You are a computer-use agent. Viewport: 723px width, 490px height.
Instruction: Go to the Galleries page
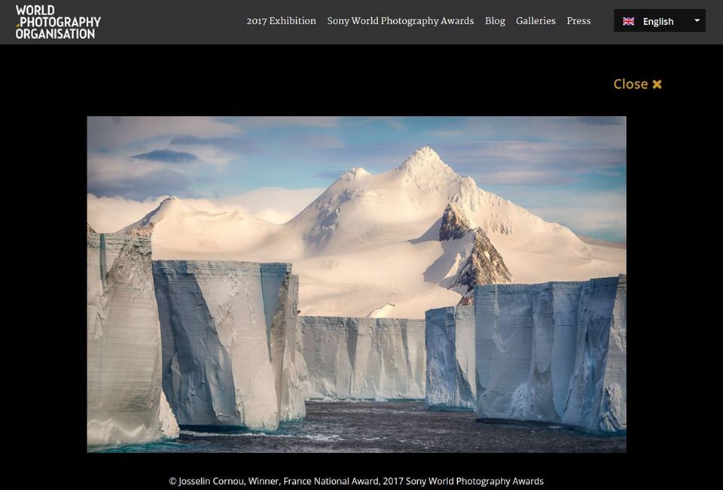[535, 20]
